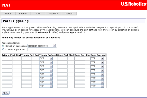
Task: Click first row Open Port Start field
Action: pyautogui.click(x=62, y=58)
